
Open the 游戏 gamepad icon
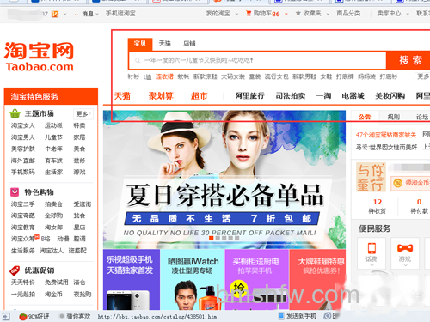[x=405, y=248]
